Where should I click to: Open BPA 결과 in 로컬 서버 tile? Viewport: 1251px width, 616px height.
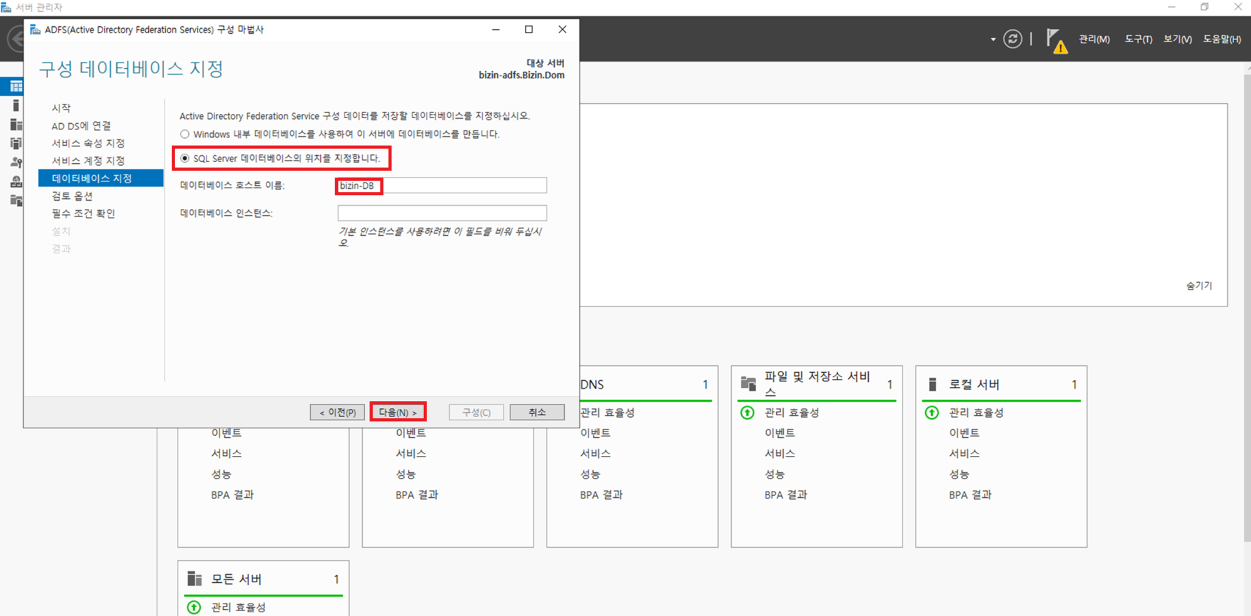[x=970, y=495]
